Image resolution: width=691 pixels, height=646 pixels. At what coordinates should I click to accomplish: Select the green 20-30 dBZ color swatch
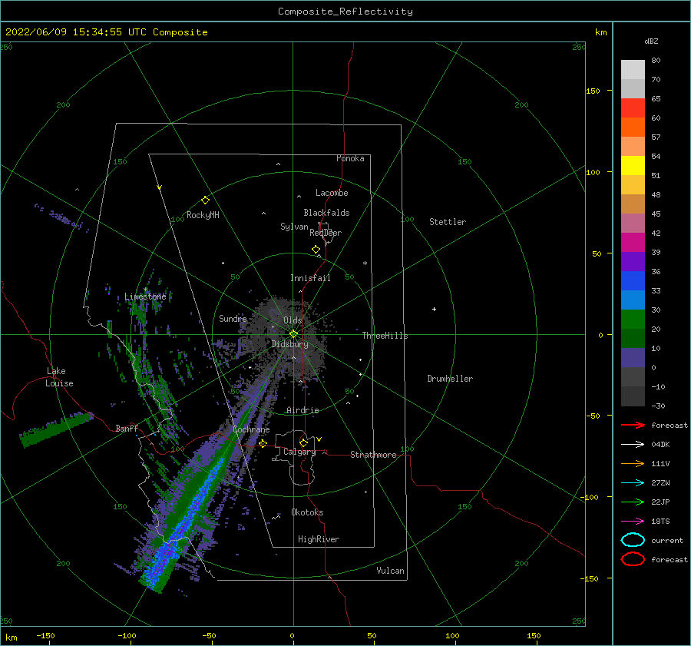[633, 320]
